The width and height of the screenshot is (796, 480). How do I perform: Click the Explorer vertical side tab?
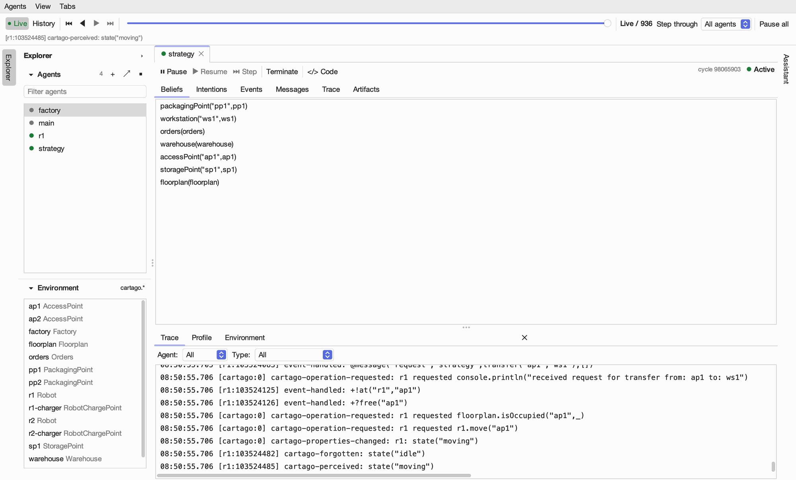tap(9, 67)
